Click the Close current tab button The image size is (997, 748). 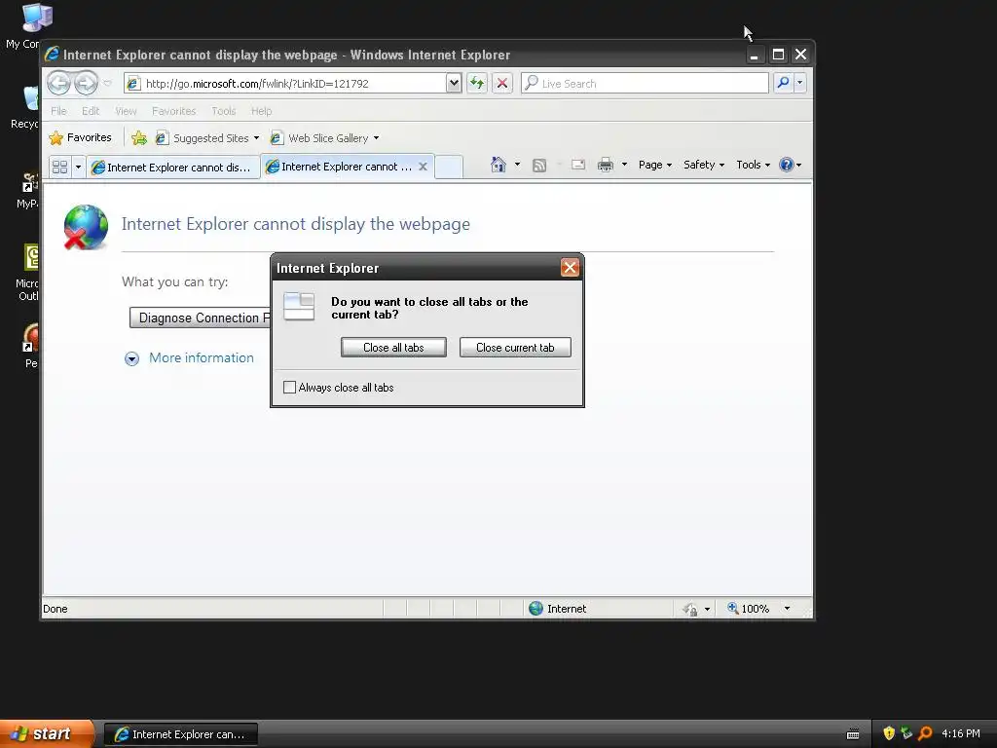tap(515, 348)
